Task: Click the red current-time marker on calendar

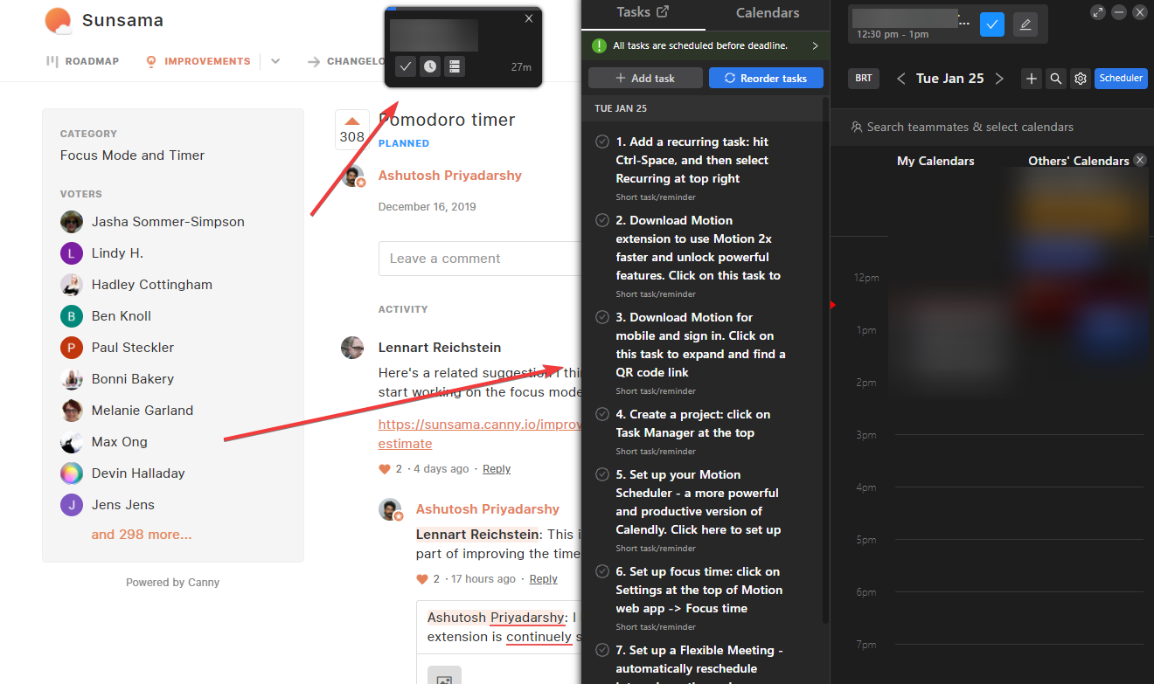Action: pyautogui.click(x=833, y=304)
